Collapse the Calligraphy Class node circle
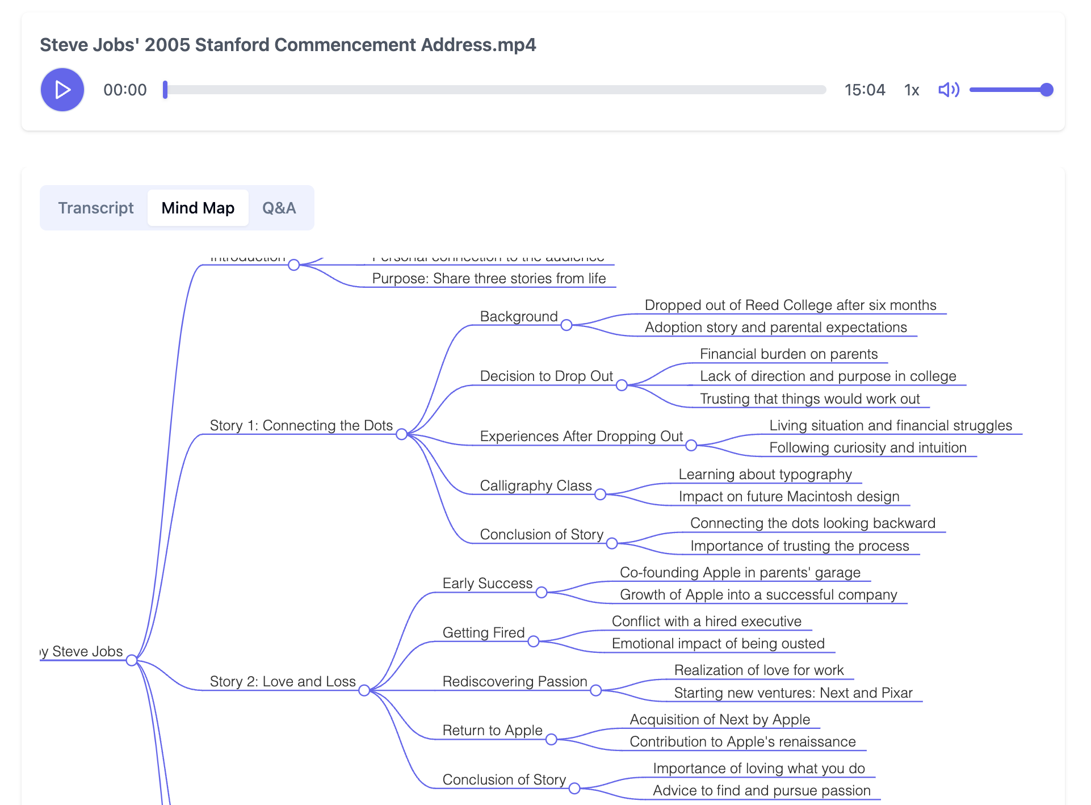The width and height of the screenshot is (1091, 805). coord(600,494)
